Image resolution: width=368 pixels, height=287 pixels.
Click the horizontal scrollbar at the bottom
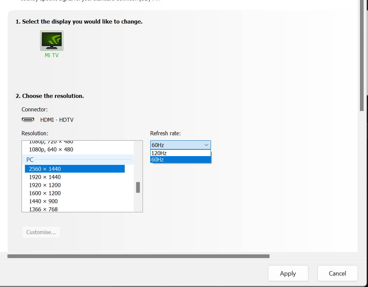tap(138, 256)
